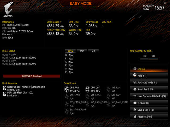Image resolution: width=170 pixels, height=127 pixels.
Task: Load Optimized Defaults (F7)
Action: [x=149, y=96]
